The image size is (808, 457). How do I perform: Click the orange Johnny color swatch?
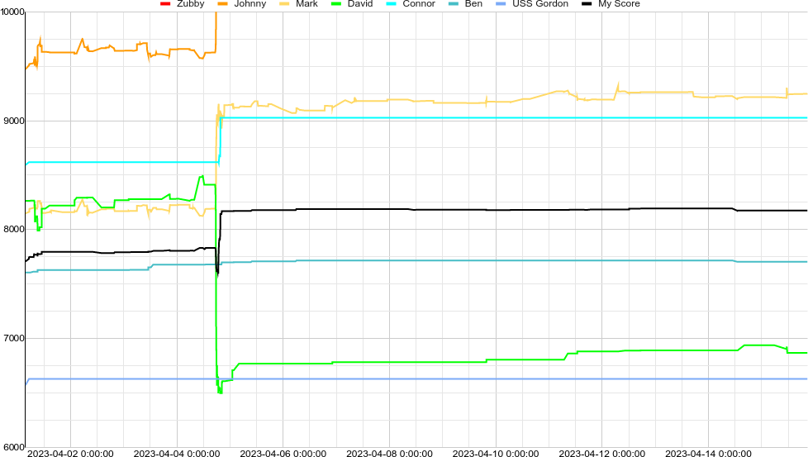222,4
